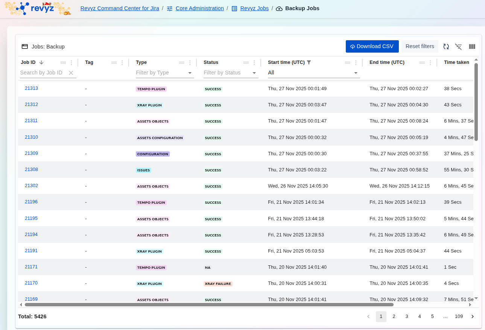Jump to page 109 of results
This screenshot has height=330, width=485.
[459, 316]
